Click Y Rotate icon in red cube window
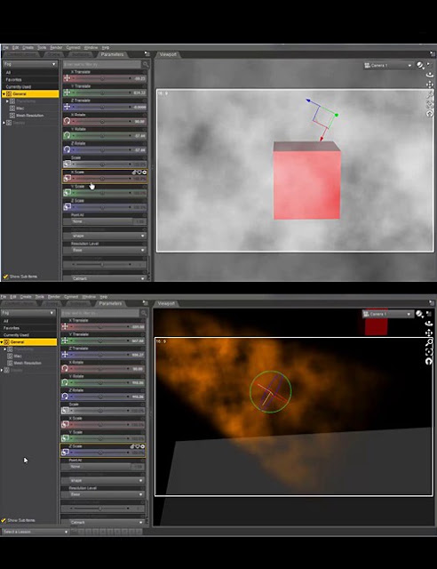 68,135
